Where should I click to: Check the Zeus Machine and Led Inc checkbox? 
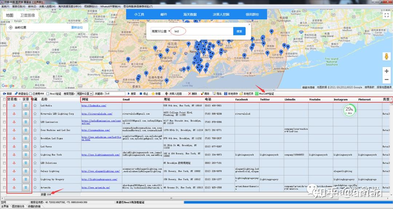point(4,130)
